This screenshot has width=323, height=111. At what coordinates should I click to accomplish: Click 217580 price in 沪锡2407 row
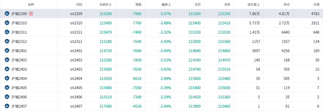coord(106,106)
